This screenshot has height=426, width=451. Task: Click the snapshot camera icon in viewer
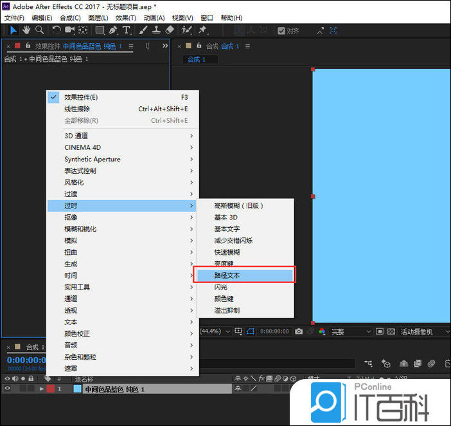[299, 331]
